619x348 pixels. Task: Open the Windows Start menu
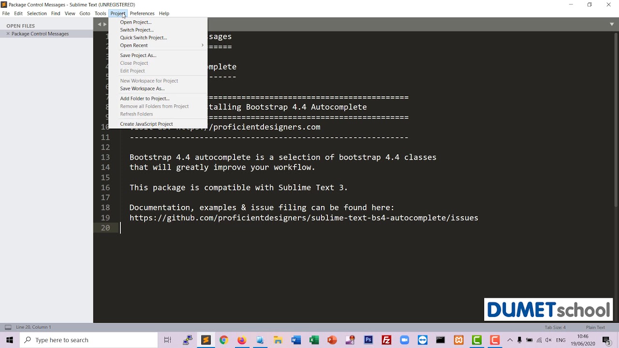coord(10,340)
